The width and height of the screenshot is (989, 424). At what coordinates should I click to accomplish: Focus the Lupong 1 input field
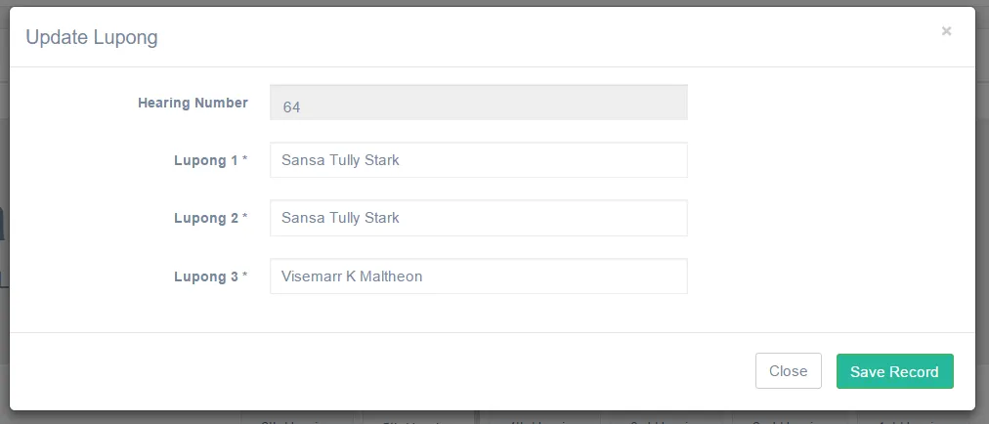click(x=478, y=160)
